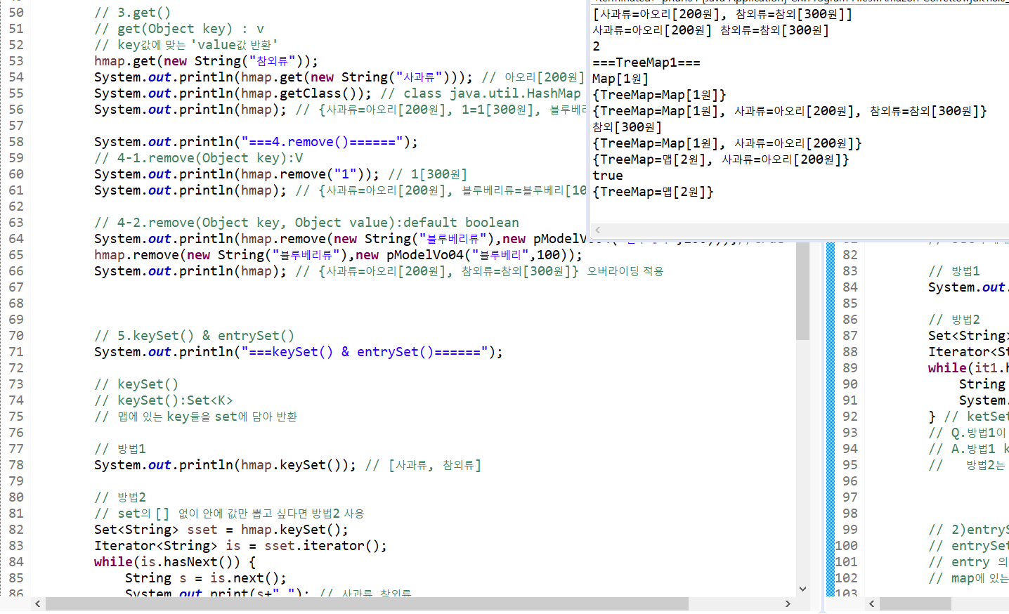Click "// 2)entryS" comment in right editor

point(968,530)
